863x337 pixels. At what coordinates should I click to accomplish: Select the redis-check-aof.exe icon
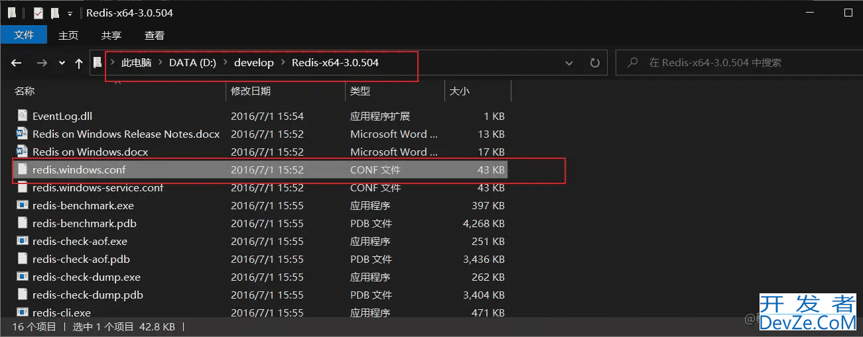23,241
